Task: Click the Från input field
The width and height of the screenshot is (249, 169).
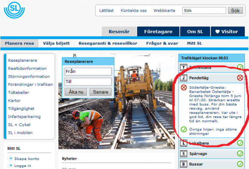Action: click(88, 71)
